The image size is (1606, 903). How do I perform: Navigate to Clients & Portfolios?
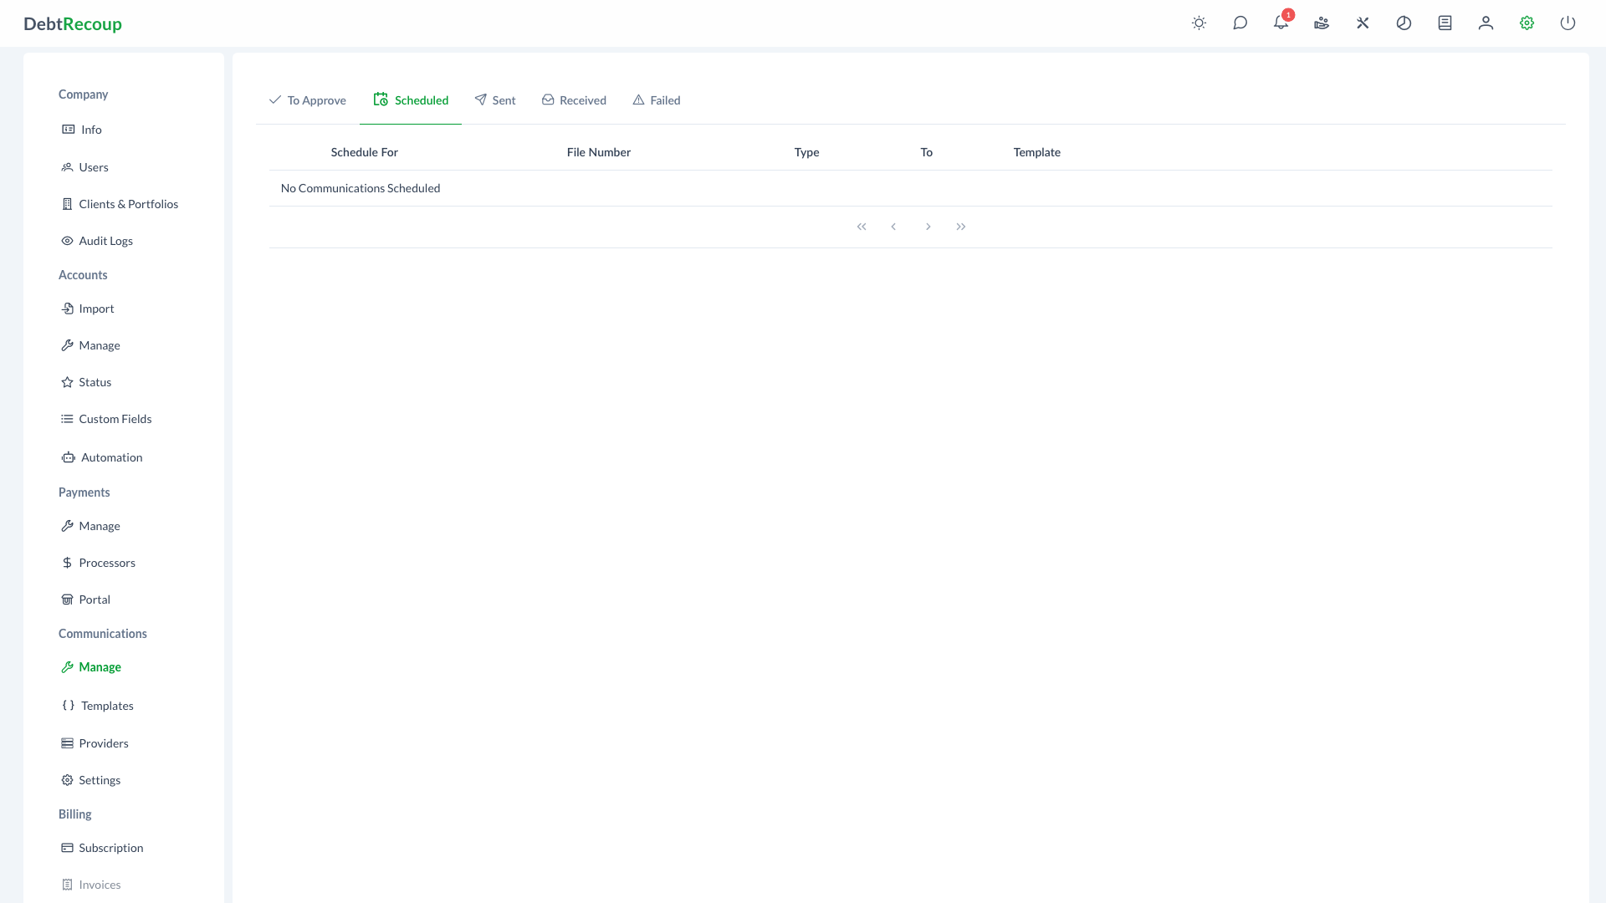128,204
